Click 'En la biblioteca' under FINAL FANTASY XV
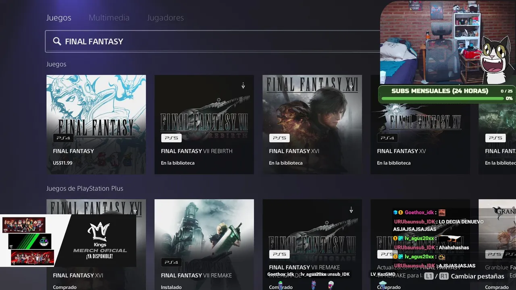This screenshot has width=516, height=290. (394, 163)
